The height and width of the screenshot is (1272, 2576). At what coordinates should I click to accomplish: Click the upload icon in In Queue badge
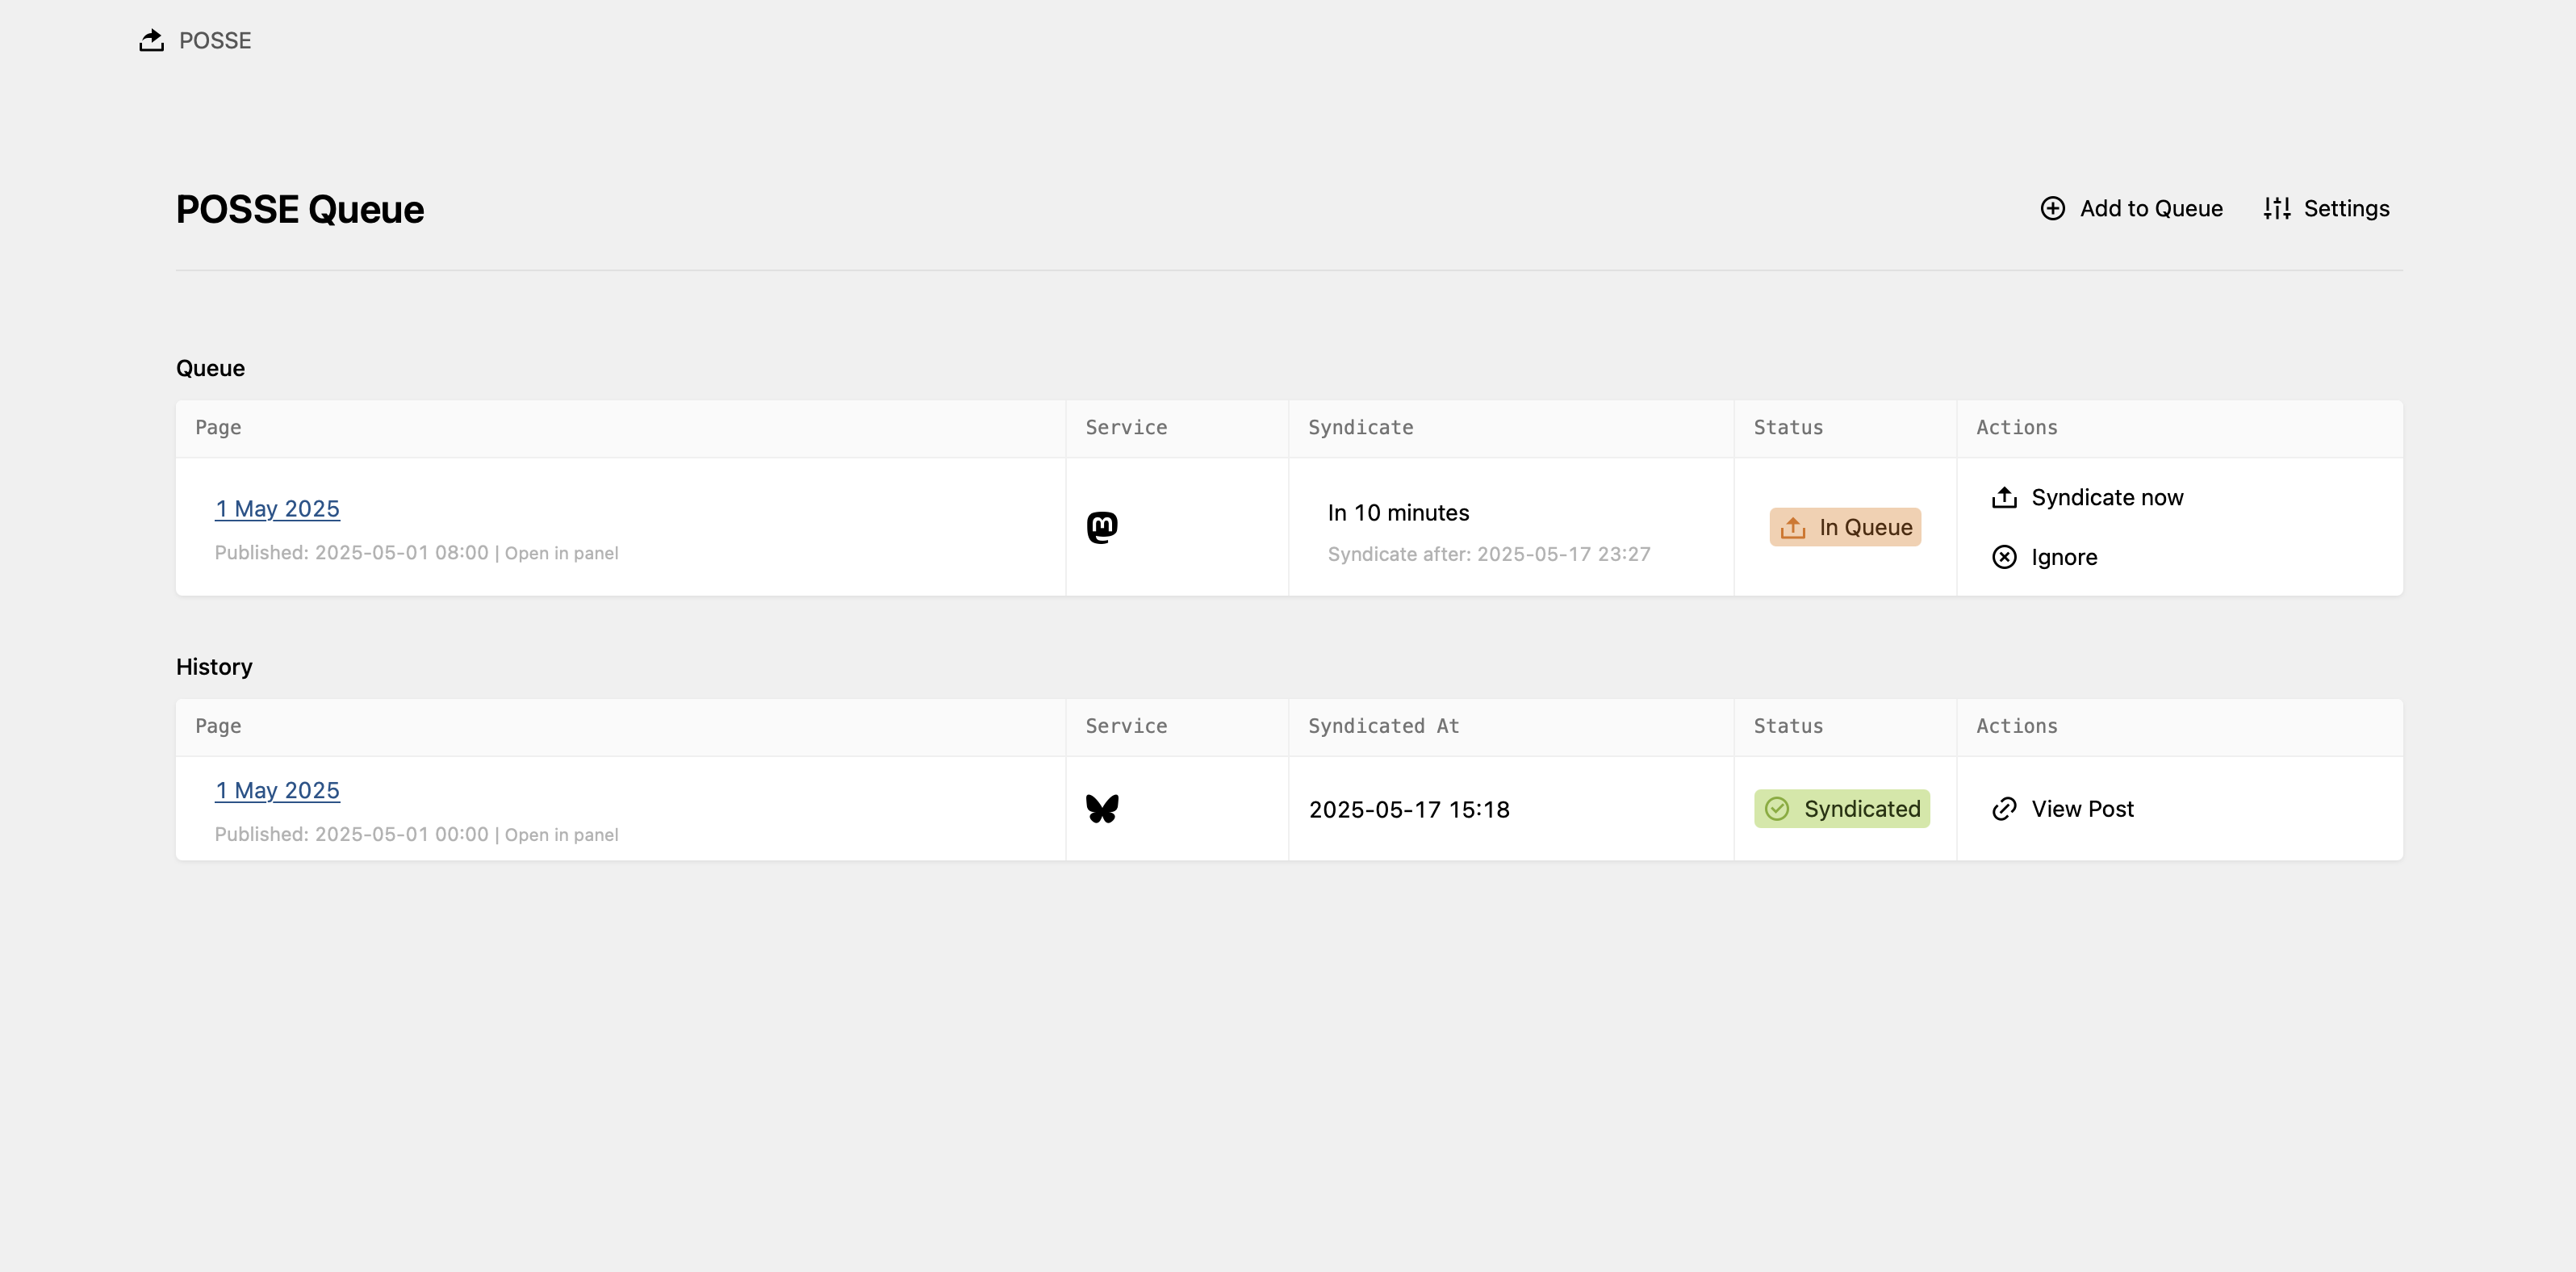(1793, 527)
